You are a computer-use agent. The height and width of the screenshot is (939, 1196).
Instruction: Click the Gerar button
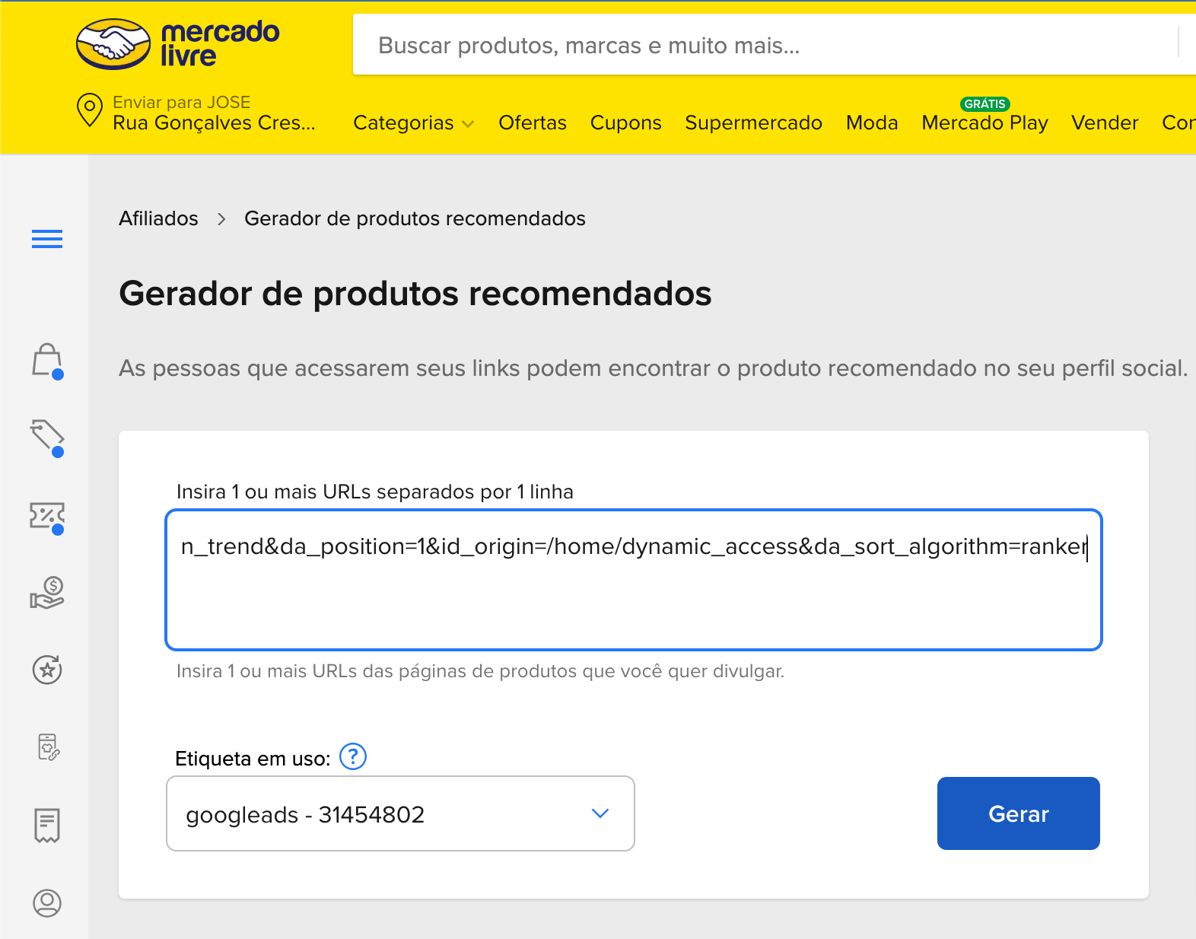click(1018, 813)
